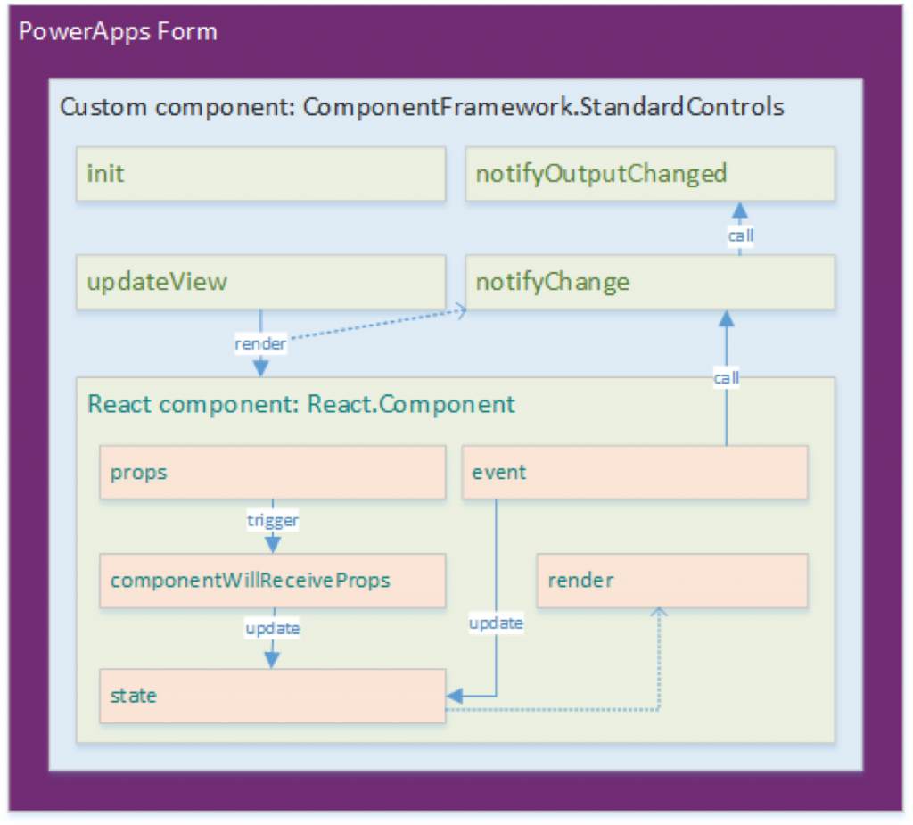
Task: Click the 'trigger' arrow label below props
Action: 273,520
